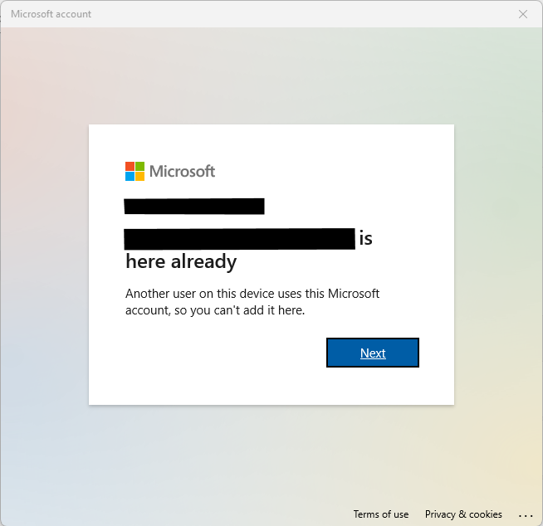The height and width of the screenshot is (526, 543).
Task: Open the three-dot more options menu
Action: (526, 515)
